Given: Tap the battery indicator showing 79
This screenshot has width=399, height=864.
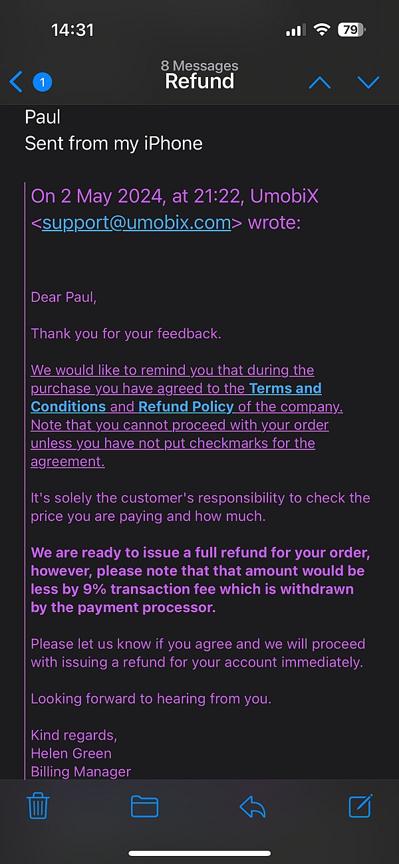Looking at the screenshot, I should coord(351,30).
